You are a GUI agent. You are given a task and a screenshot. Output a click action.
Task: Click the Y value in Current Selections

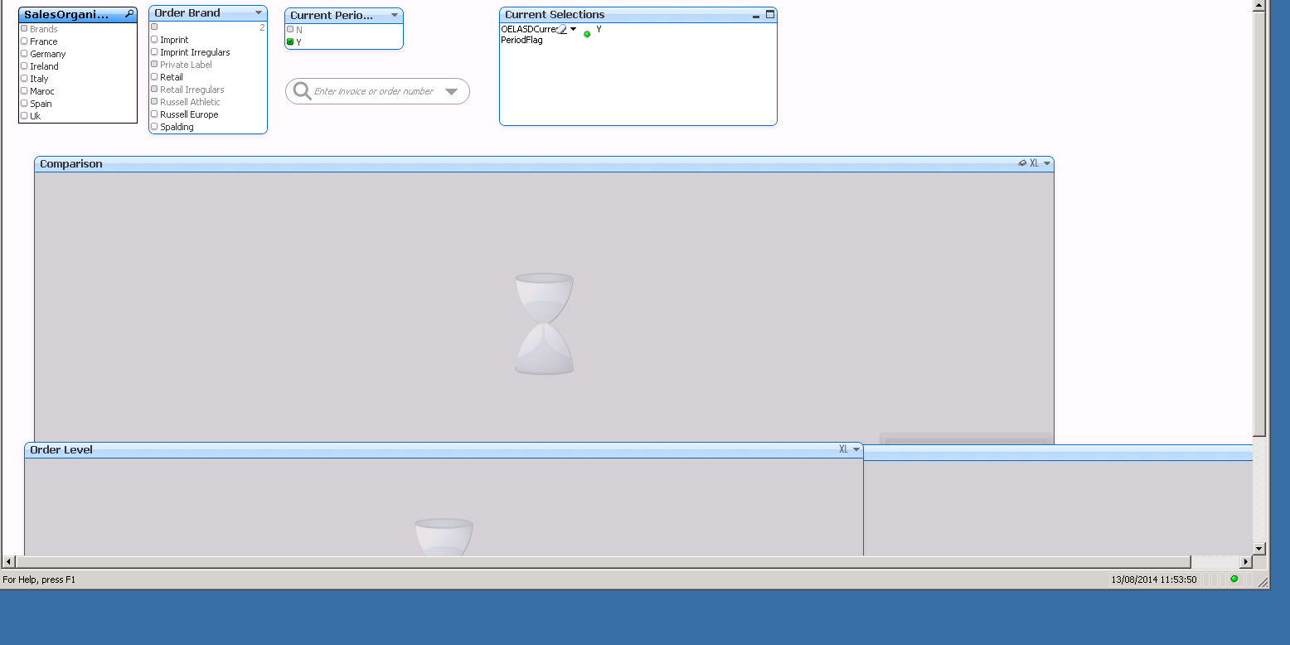599,29
